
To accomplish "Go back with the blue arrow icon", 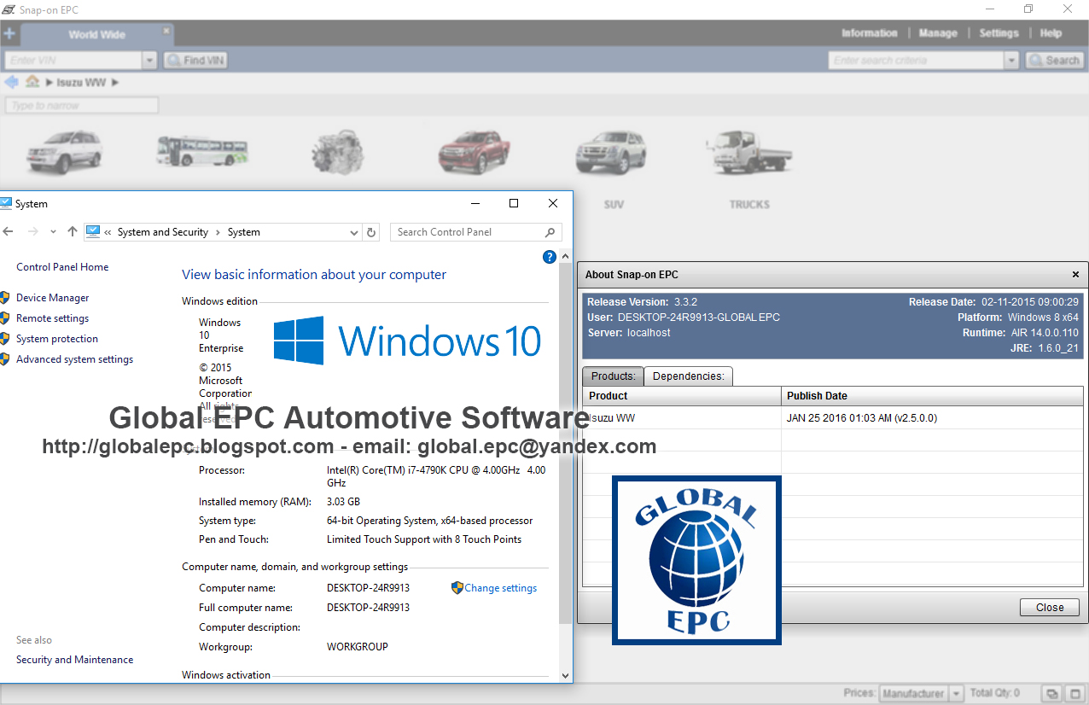I will tap(11, 82).
